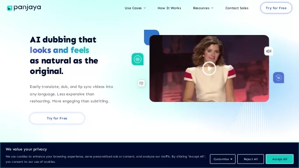Click Try for Free in header
Image resolution: width=299 pixels, height=168 pixels.
tap(276, 8)
